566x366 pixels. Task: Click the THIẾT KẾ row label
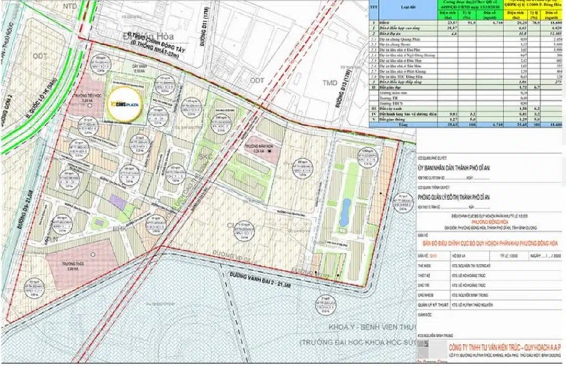(x=424, y=276)
